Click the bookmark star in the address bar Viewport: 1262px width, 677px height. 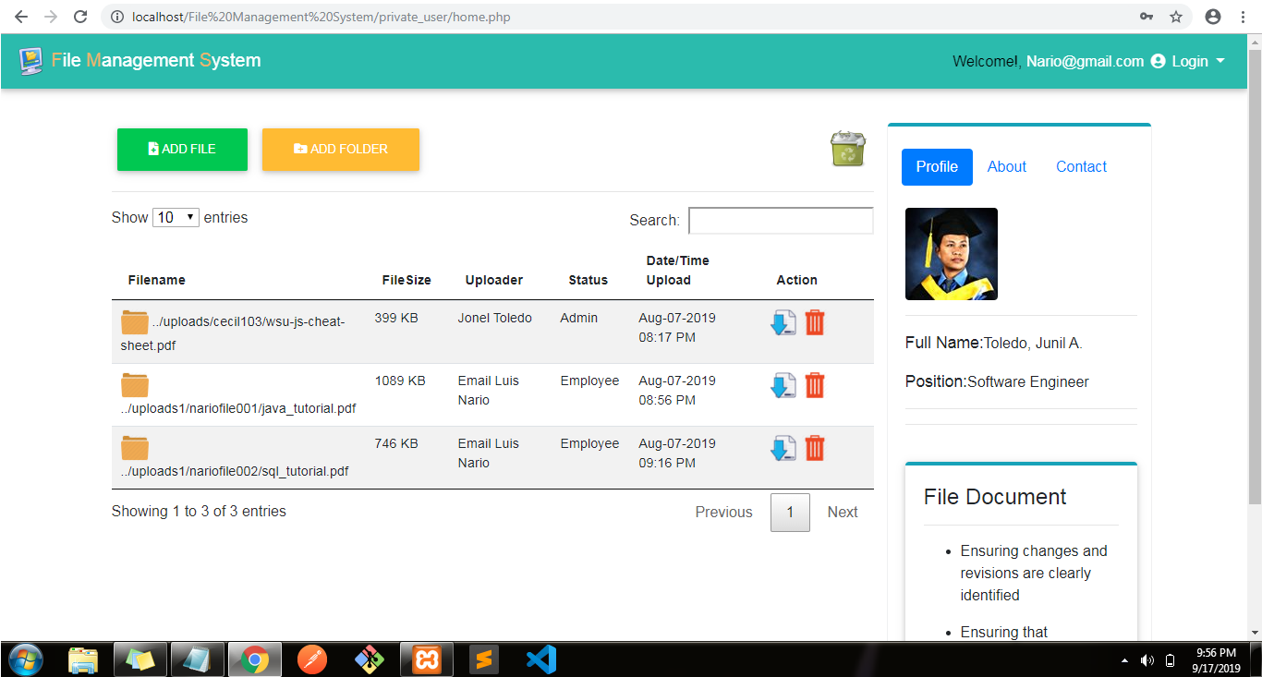(1174, 17)
